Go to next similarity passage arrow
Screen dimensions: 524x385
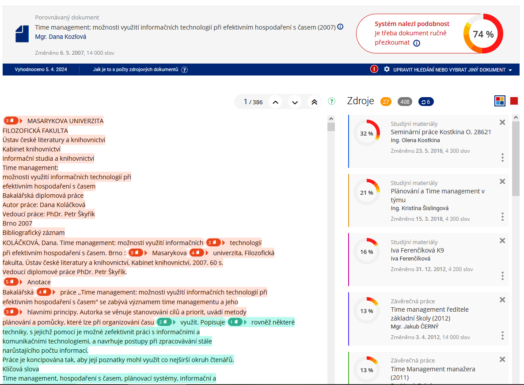[x=295, y=102]
